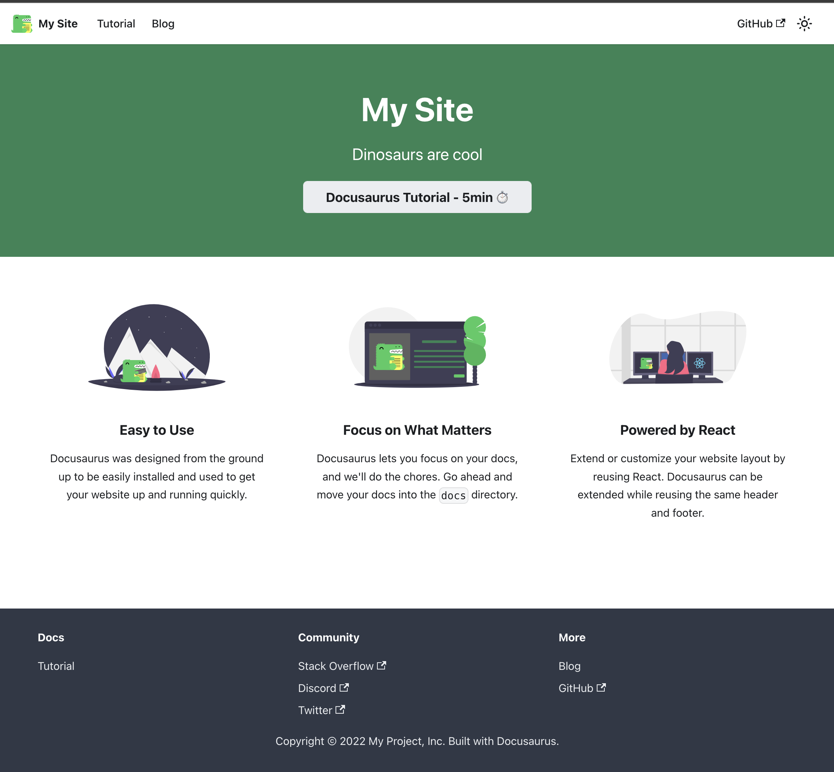This screenshot has height=772, width=834.
Task: Toggle light/dark mode with sun icon
Action: (x=804, y=23)
